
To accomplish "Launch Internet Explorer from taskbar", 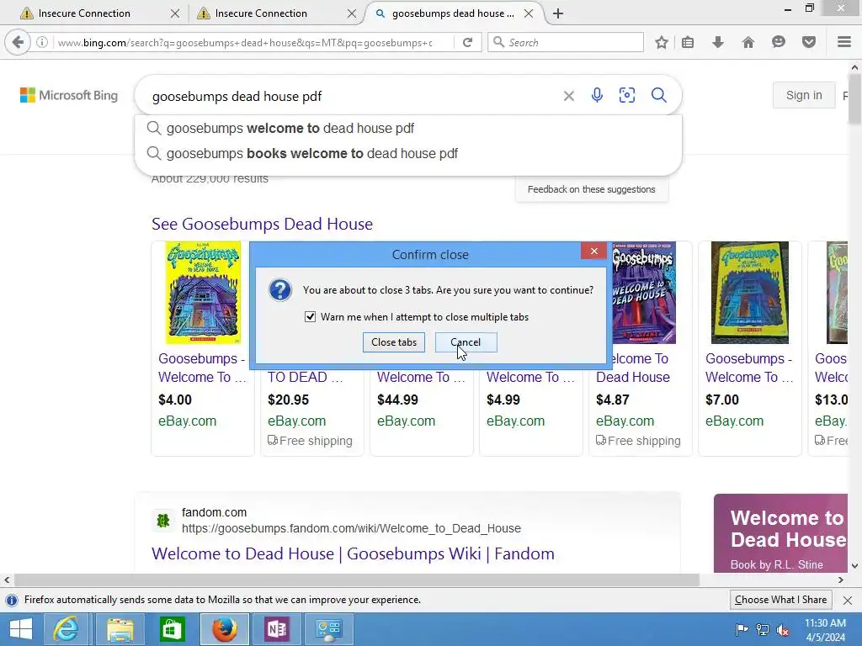I will coord(66,629).
